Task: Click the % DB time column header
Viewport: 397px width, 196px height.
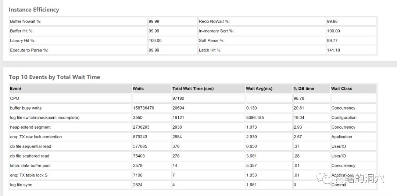Action: click(304, 89)
